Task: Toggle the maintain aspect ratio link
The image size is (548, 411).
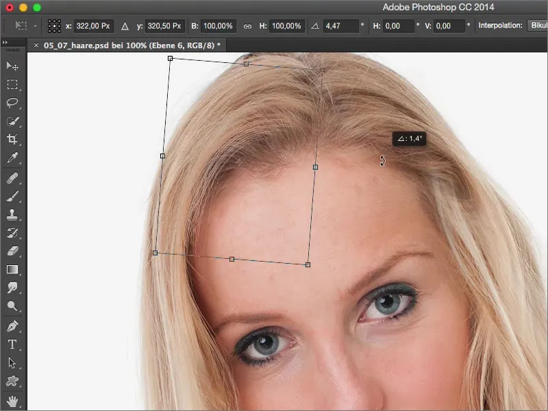Action: coord(247,26)
